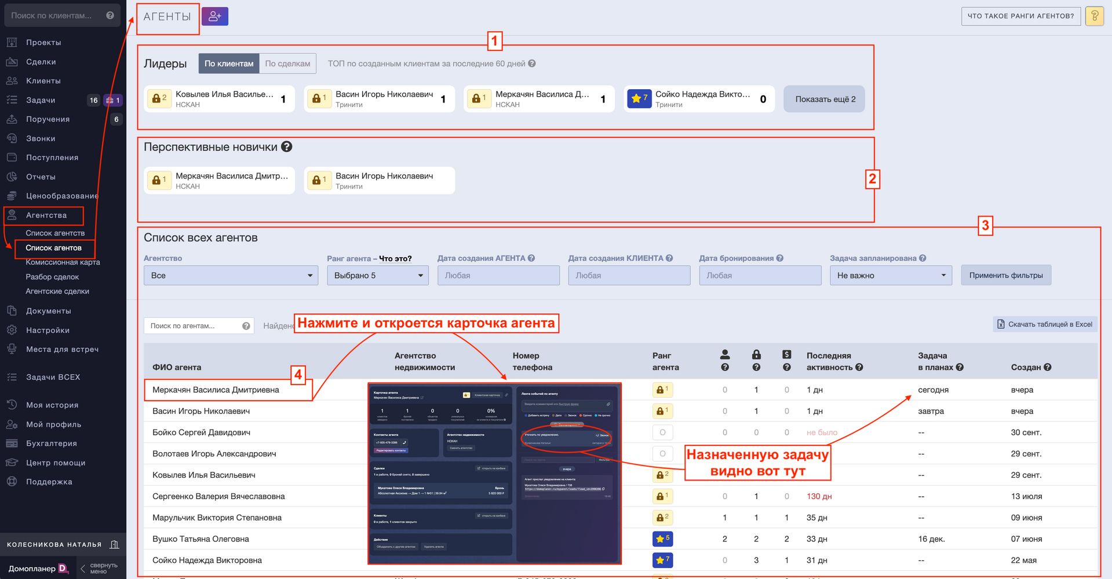This screenshot has height=579, width=1112.
Task: Click the Excel file download icon
Action: click(x=1001, y=324)
